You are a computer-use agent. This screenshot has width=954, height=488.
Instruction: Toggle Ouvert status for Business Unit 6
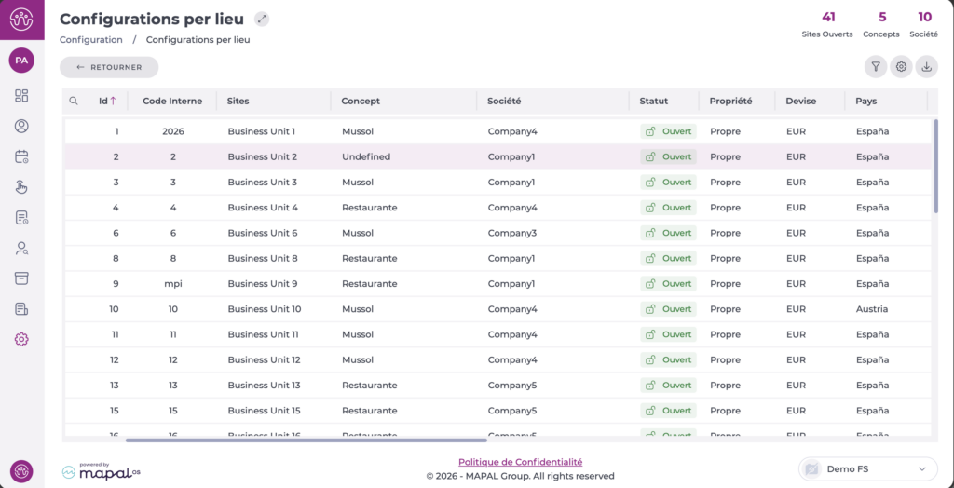[669, 233]
